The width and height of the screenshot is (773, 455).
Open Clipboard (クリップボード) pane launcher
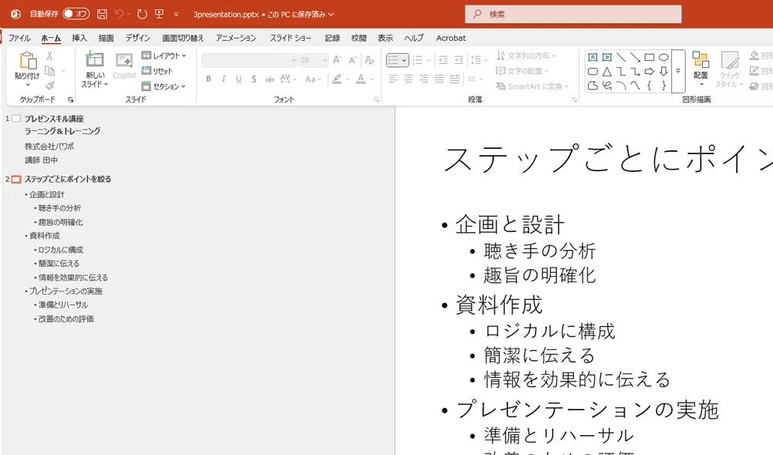point(70,99)
